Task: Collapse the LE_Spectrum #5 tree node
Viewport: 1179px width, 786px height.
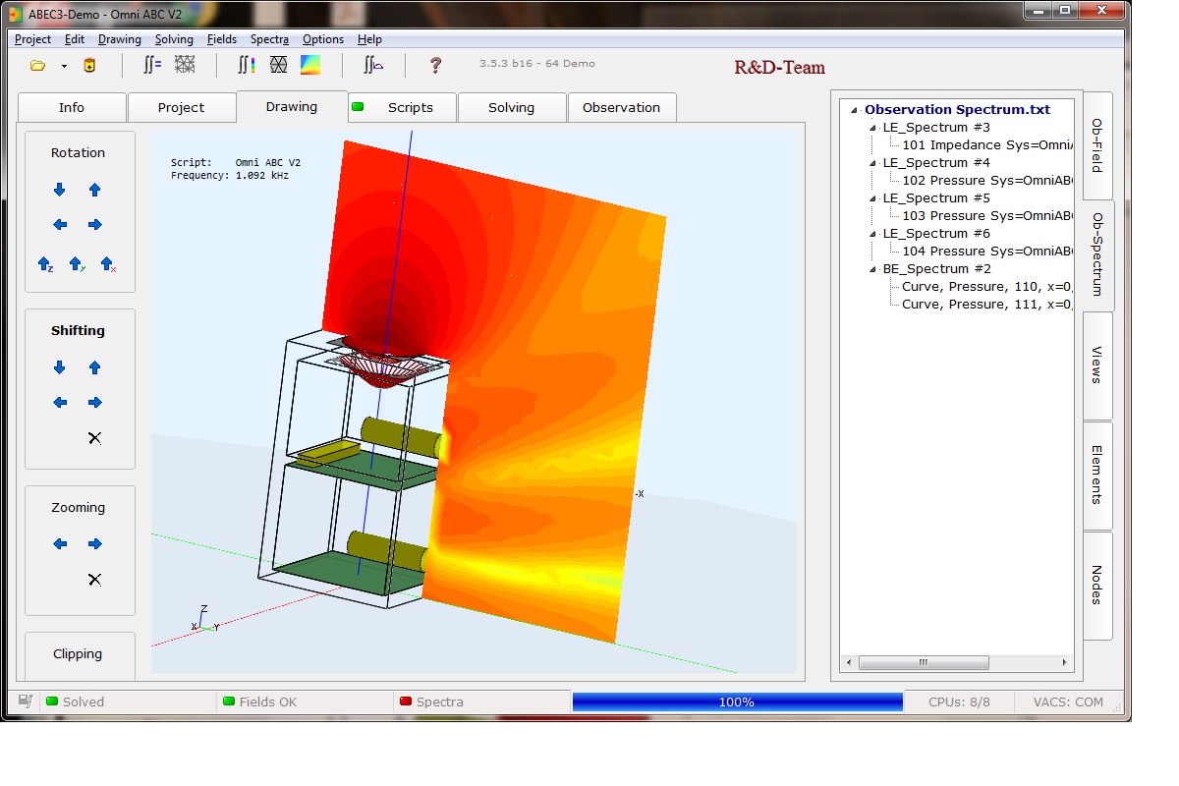Action: [872, 198]
